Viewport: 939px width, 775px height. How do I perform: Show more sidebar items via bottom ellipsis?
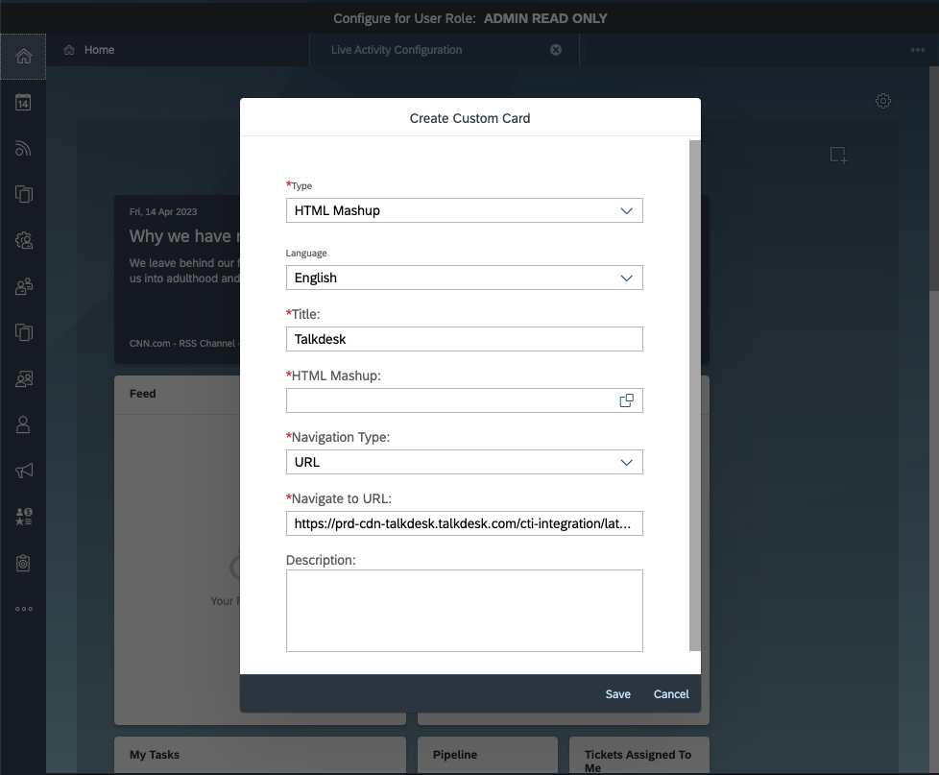point(23,609)
